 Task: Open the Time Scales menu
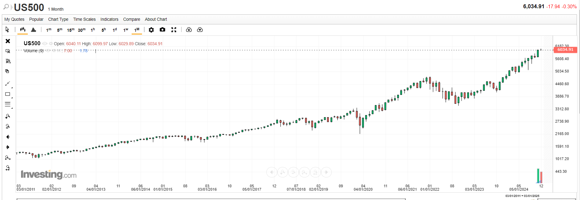click(x=84, y=19)
